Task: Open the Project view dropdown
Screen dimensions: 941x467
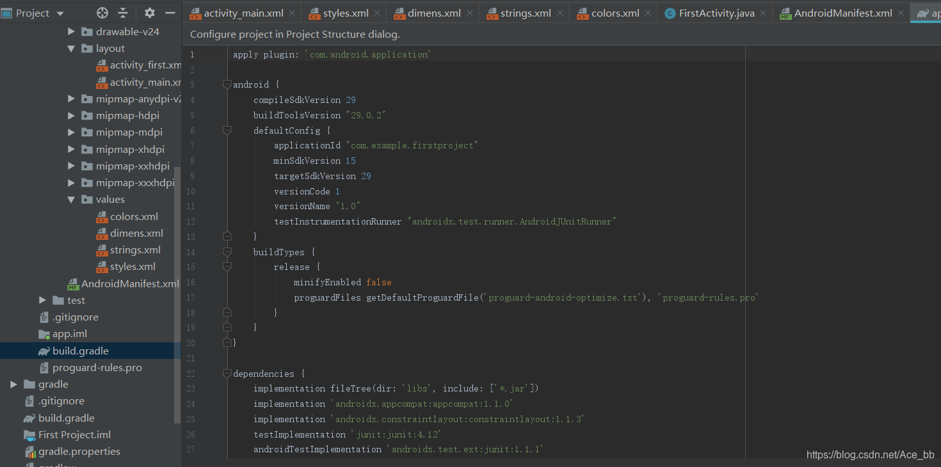Action: point(60,12)
